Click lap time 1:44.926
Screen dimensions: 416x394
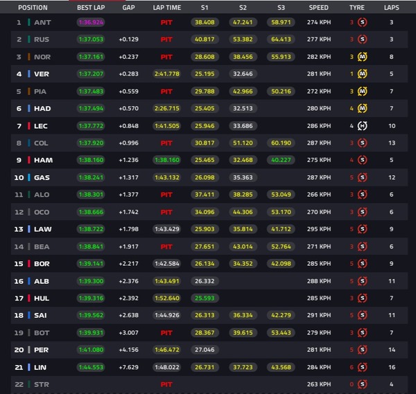tap(167, 315)
